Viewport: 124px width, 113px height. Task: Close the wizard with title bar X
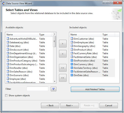[x=118, y=3]
